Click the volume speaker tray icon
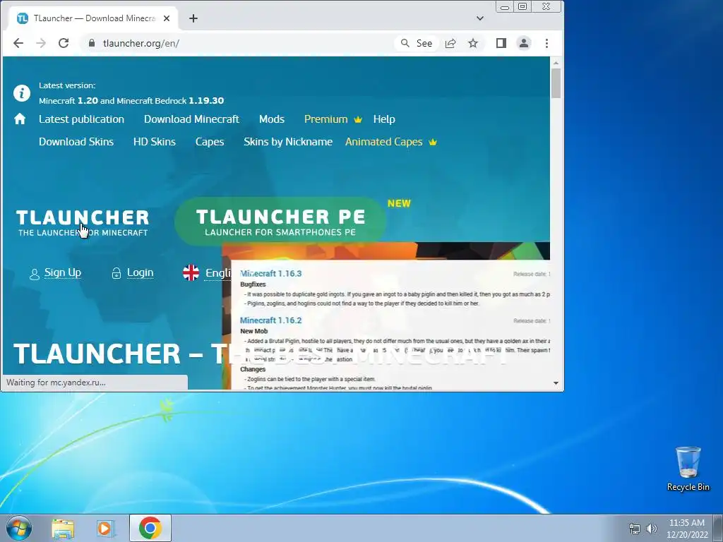Screen dimensions: 723x542 (651, 529)
